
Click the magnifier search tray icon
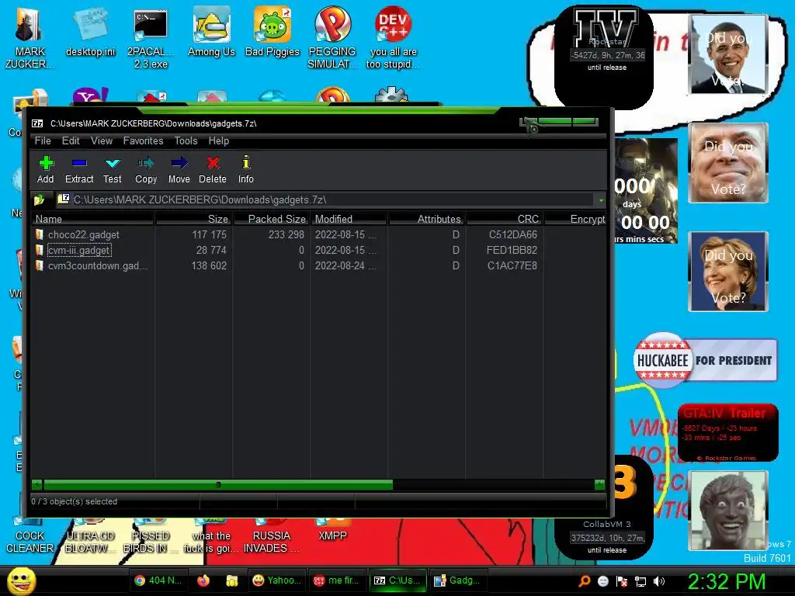[x=585, y=581]
